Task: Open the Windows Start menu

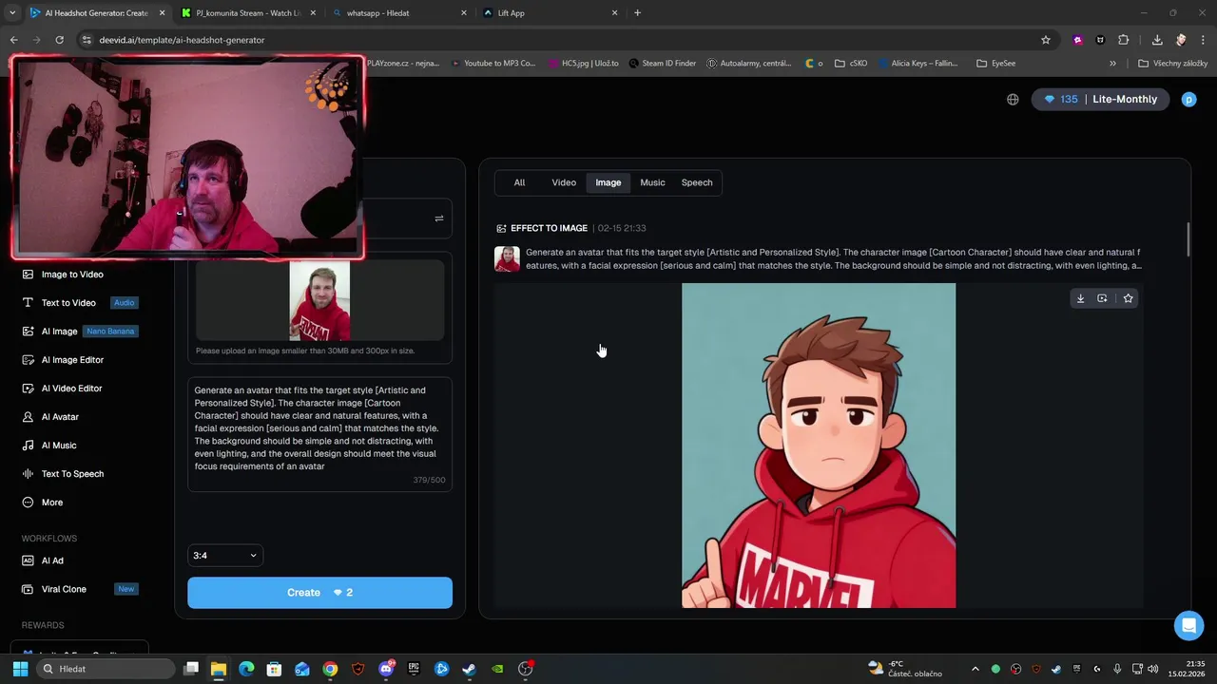Action: click(x=20, y=669)
